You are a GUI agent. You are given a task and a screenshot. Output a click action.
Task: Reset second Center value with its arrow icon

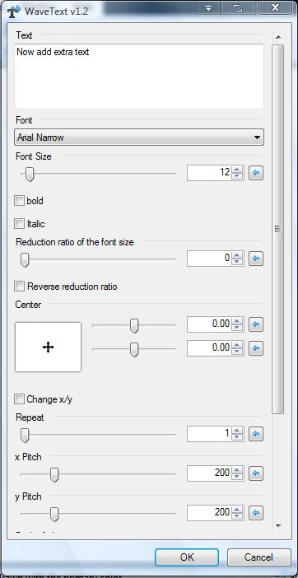click(256, 348)
